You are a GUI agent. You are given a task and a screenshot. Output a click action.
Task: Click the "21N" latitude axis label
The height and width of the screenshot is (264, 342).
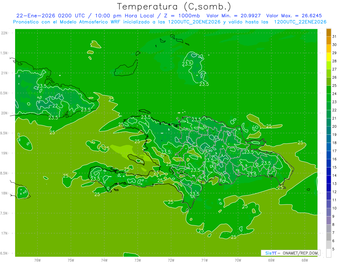click(x=4, y=73)
